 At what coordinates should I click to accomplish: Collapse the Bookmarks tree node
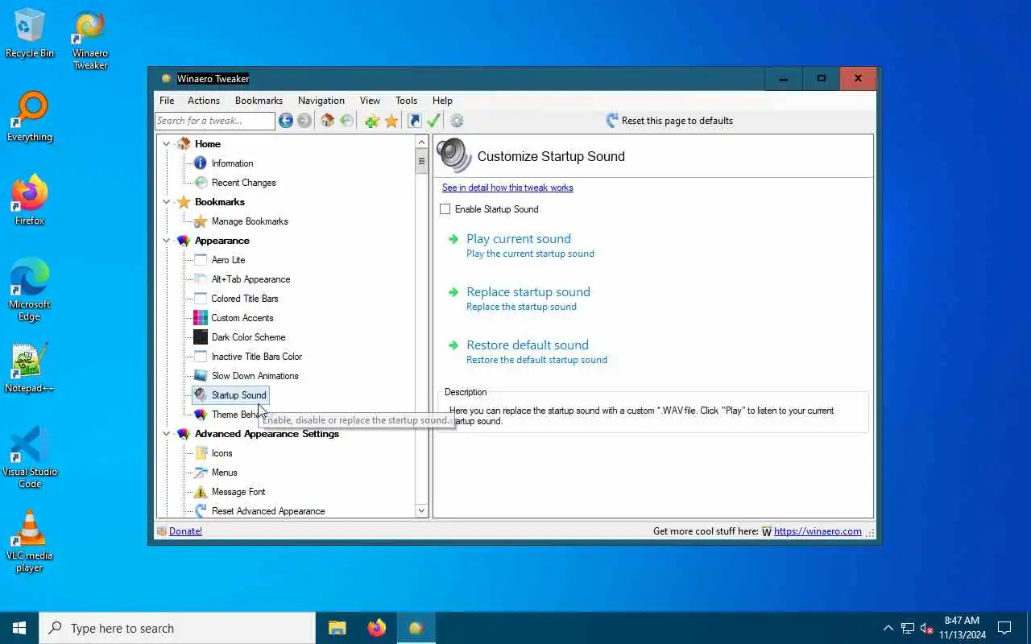point(167,202)
